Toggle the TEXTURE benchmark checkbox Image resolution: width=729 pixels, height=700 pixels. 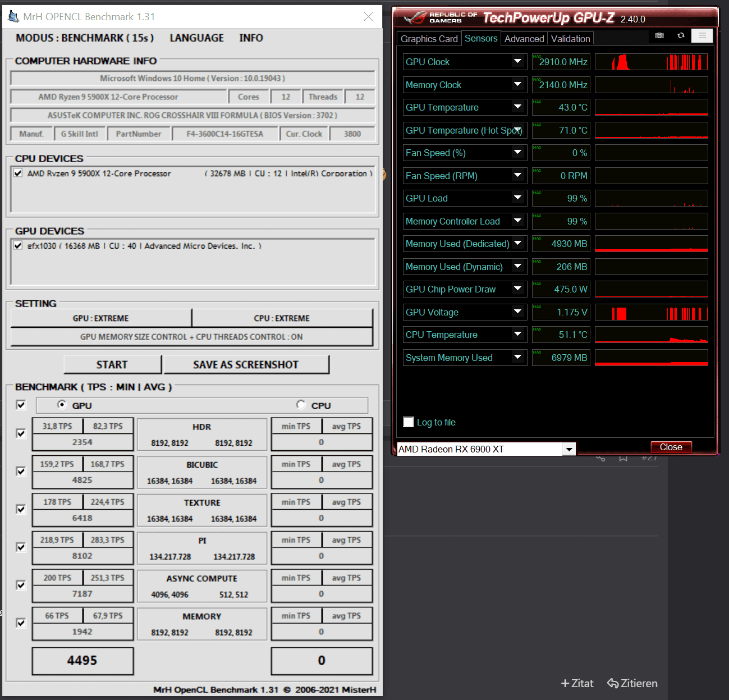21,509
